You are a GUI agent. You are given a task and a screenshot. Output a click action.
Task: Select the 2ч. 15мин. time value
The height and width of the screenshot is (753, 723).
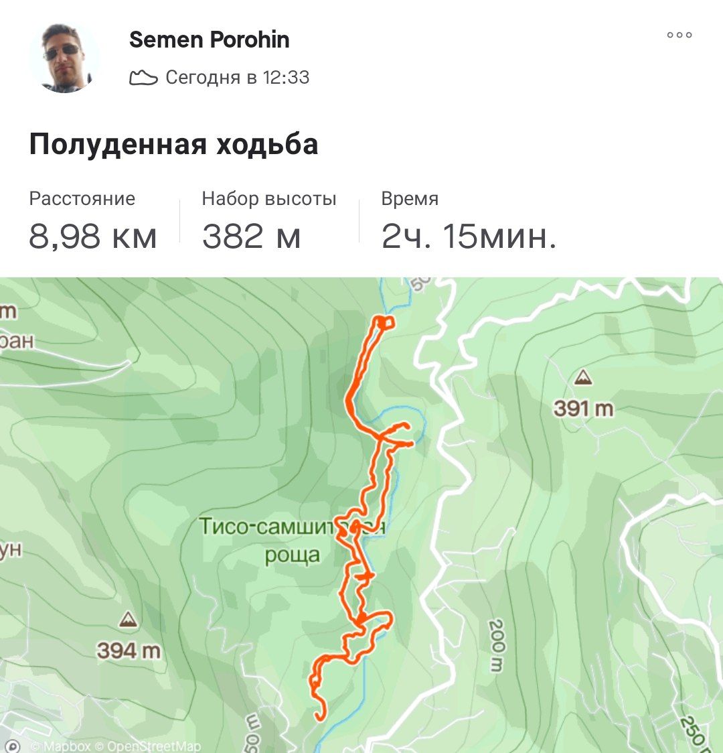[x=469, y=236]
